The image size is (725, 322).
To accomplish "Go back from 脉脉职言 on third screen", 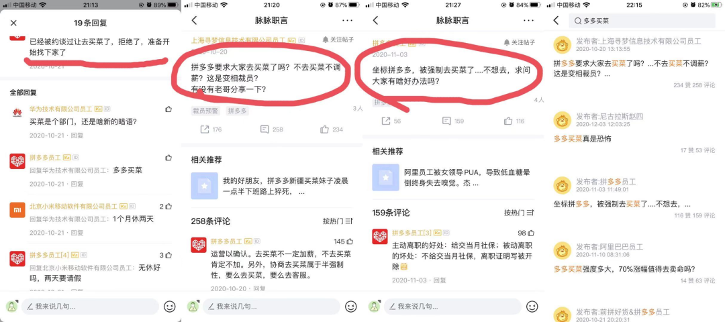I will [x=375, y=20].
